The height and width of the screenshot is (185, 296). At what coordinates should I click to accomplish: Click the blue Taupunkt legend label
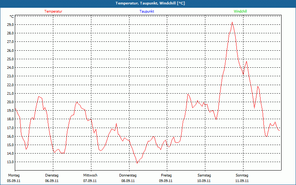147,11
